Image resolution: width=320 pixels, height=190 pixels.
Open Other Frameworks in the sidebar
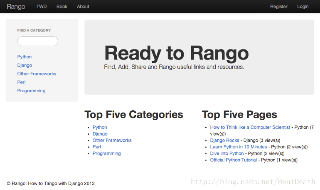[37, 74]
